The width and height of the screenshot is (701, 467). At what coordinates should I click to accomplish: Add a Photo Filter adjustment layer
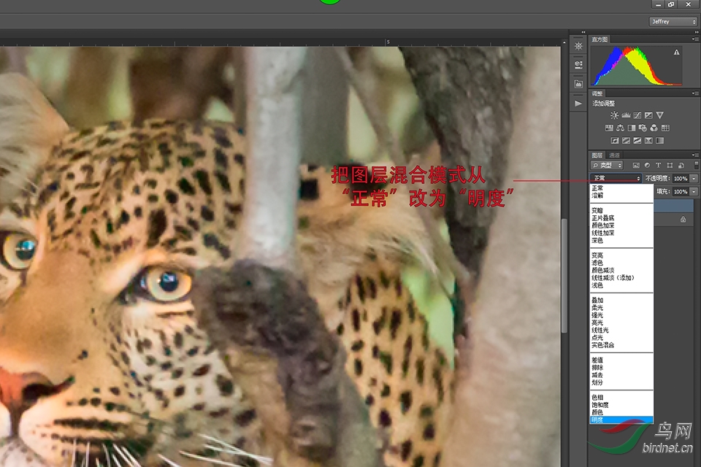pos(643,128)
